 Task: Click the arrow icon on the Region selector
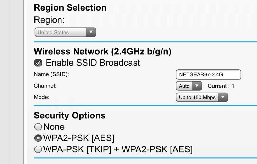91,33
